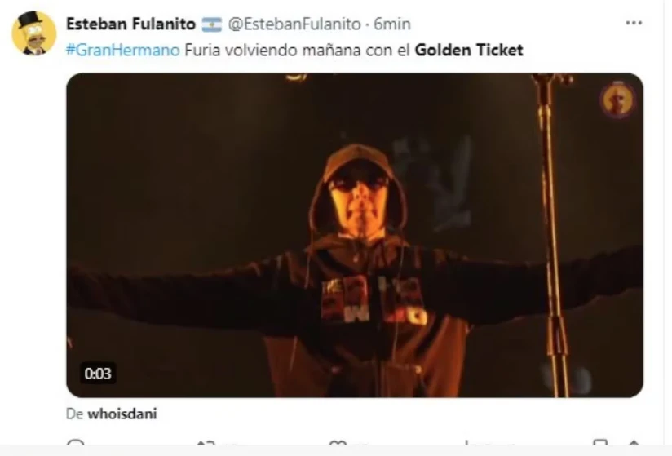Play the embedded video of the hooded figure
Screen dimensions: 672x456
355,235
